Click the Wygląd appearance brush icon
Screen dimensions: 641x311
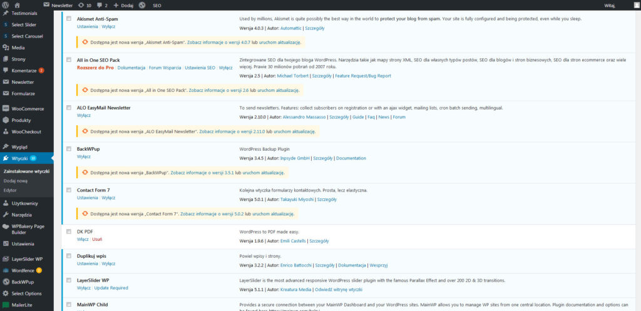tap(5, 146)
